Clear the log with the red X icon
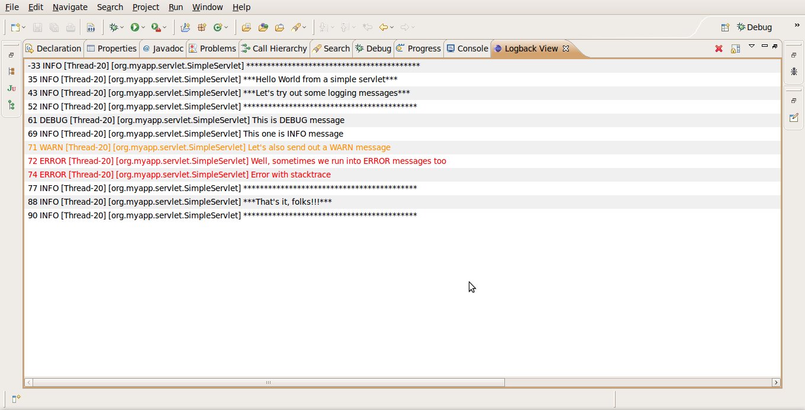 [x=718, y=48]
